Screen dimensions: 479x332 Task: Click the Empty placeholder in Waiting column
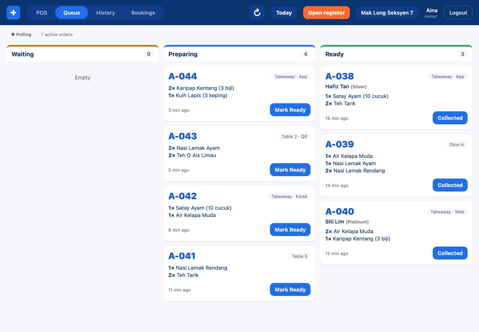(82, 77)
